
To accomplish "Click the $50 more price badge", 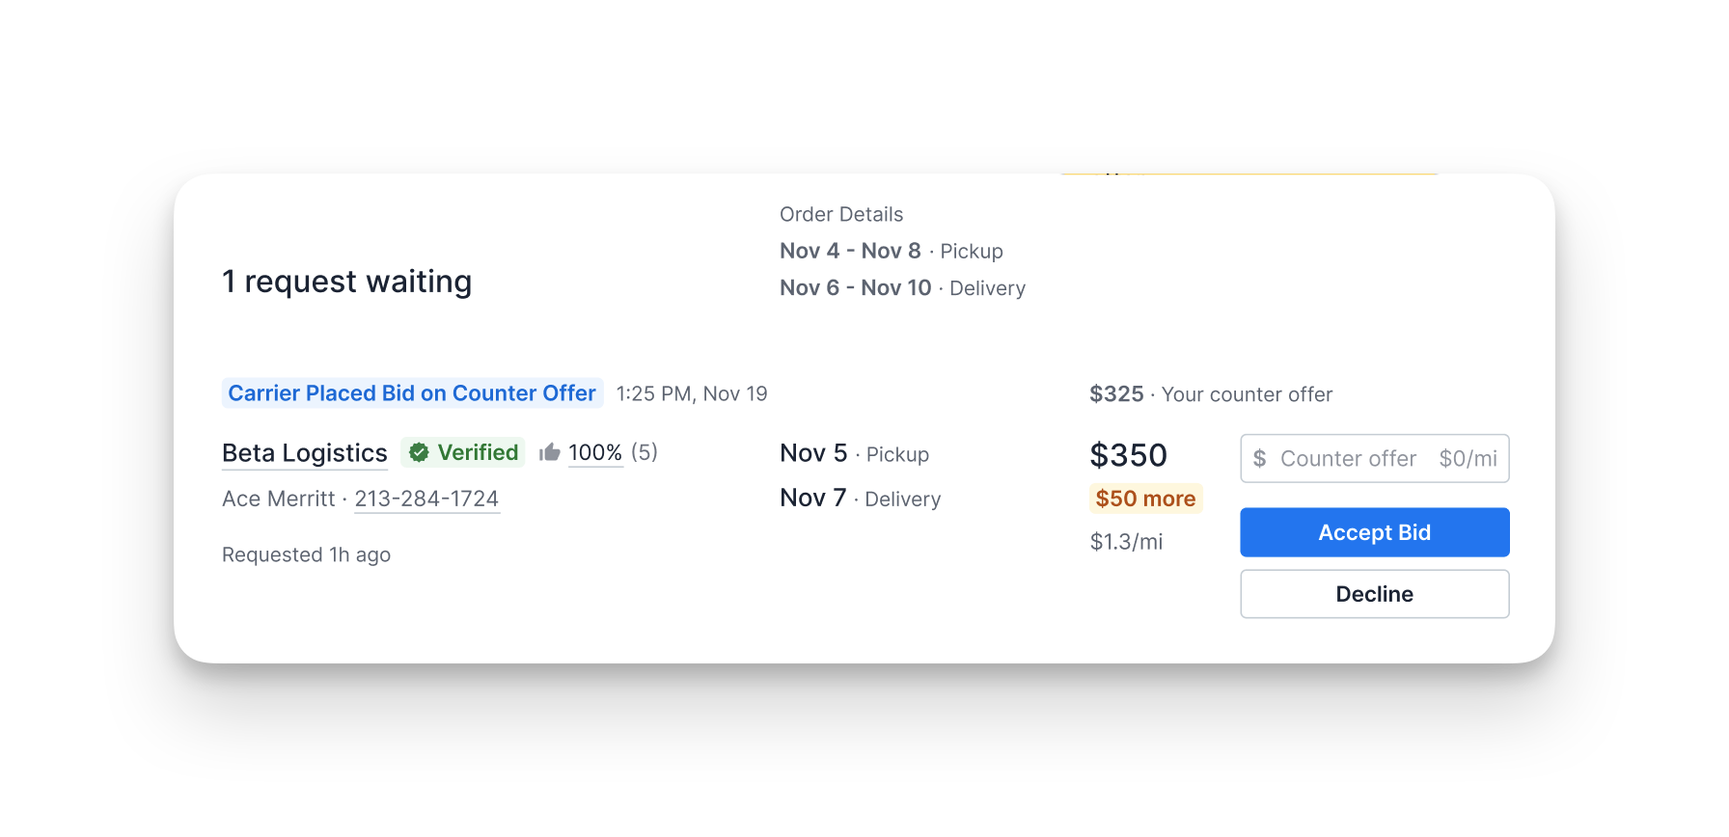I will click(1145, 499).
